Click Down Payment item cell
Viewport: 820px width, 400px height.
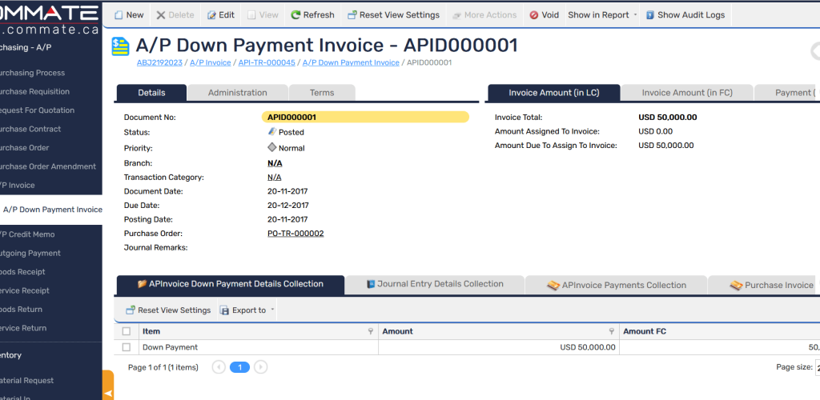pos(259,347)
